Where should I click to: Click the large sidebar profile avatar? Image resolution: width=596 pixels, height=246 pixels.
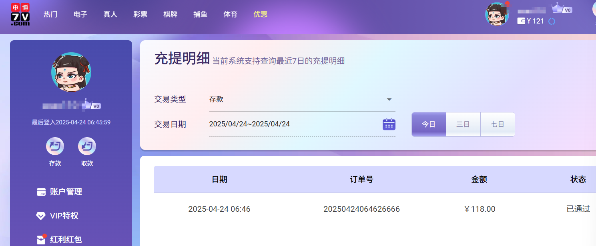[71, 72]
